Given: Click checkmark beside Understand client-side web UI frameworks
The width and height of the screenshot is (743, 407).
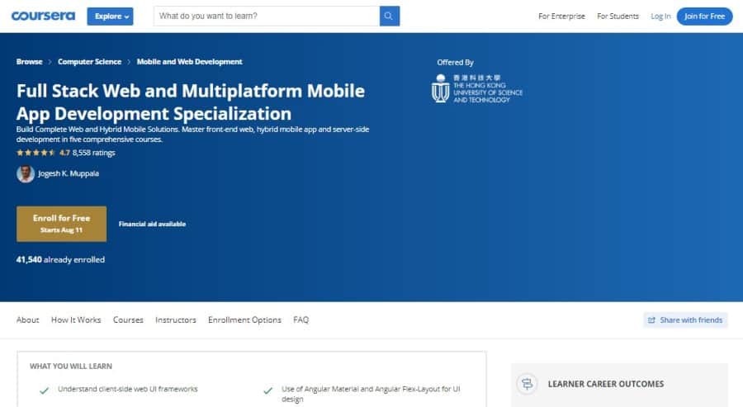Looking at the screenshot, I should coord(44,390).
